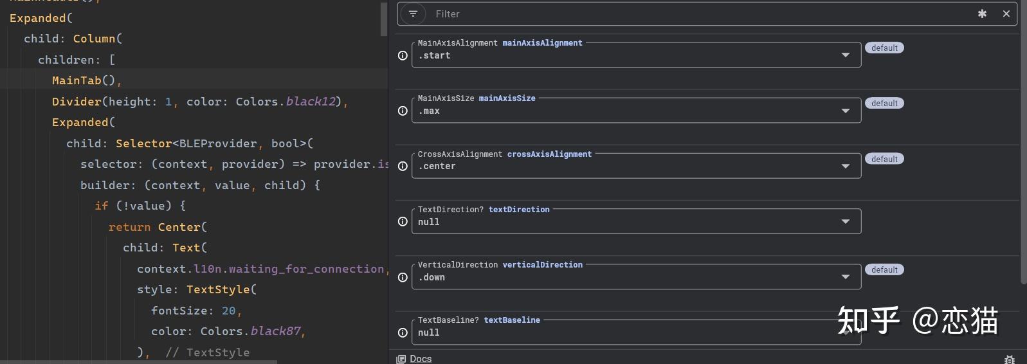Click the code editor vertical scrollbar

point(384,18)
